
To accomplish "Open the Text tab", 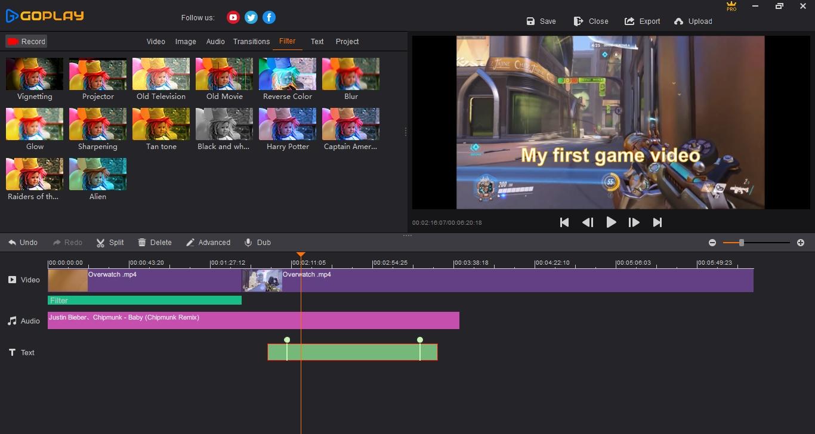I will [317, 42].
